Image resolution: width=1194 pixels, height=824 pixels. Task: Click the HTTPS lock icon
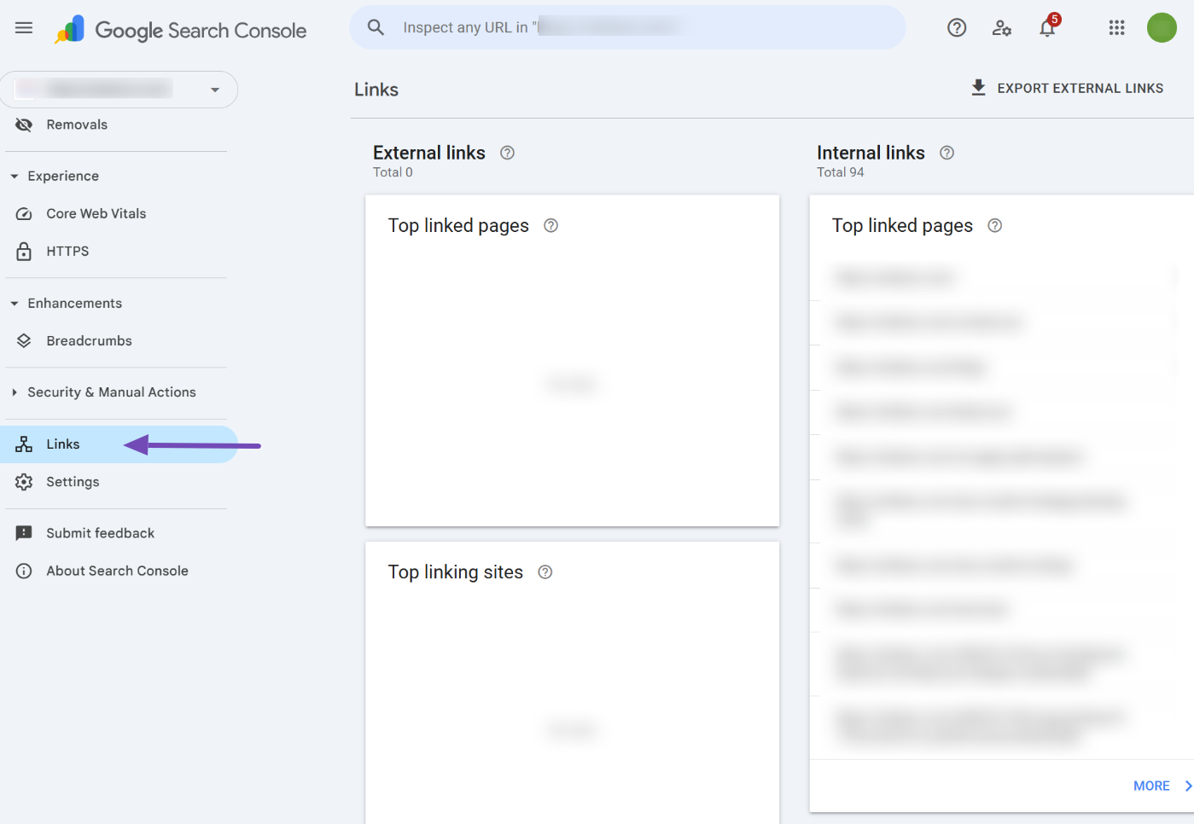(24, 251)
